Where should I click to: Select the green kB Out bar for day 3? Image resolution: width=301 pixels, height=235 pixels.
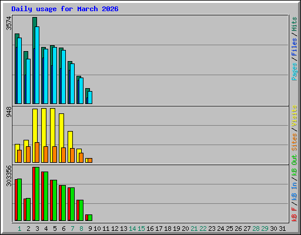pos(37,194)
